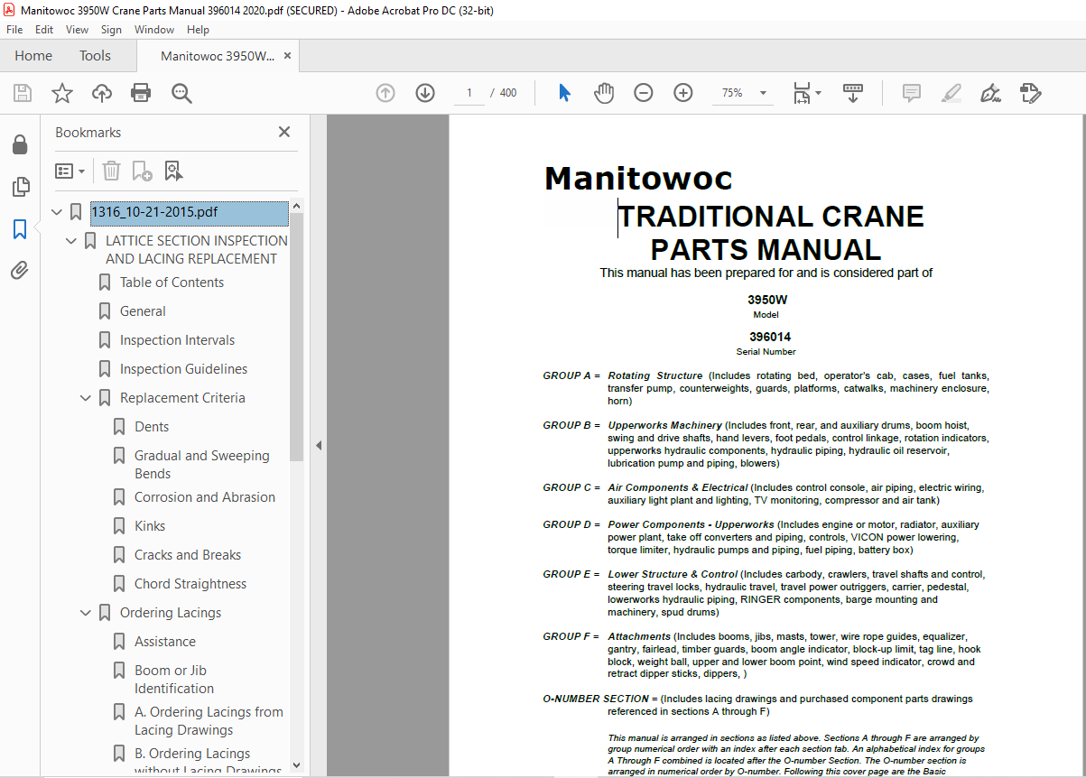This screenshot has height=778, width=1086.
Task: Go to Assistance bookmark
Action: click(x=165, y=642)
